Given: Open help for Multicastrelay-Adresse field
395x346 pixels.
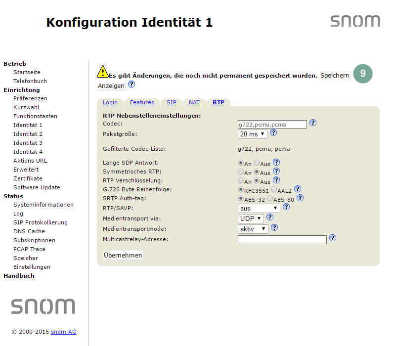Looking at the screenshot, I should click(333, 238).
